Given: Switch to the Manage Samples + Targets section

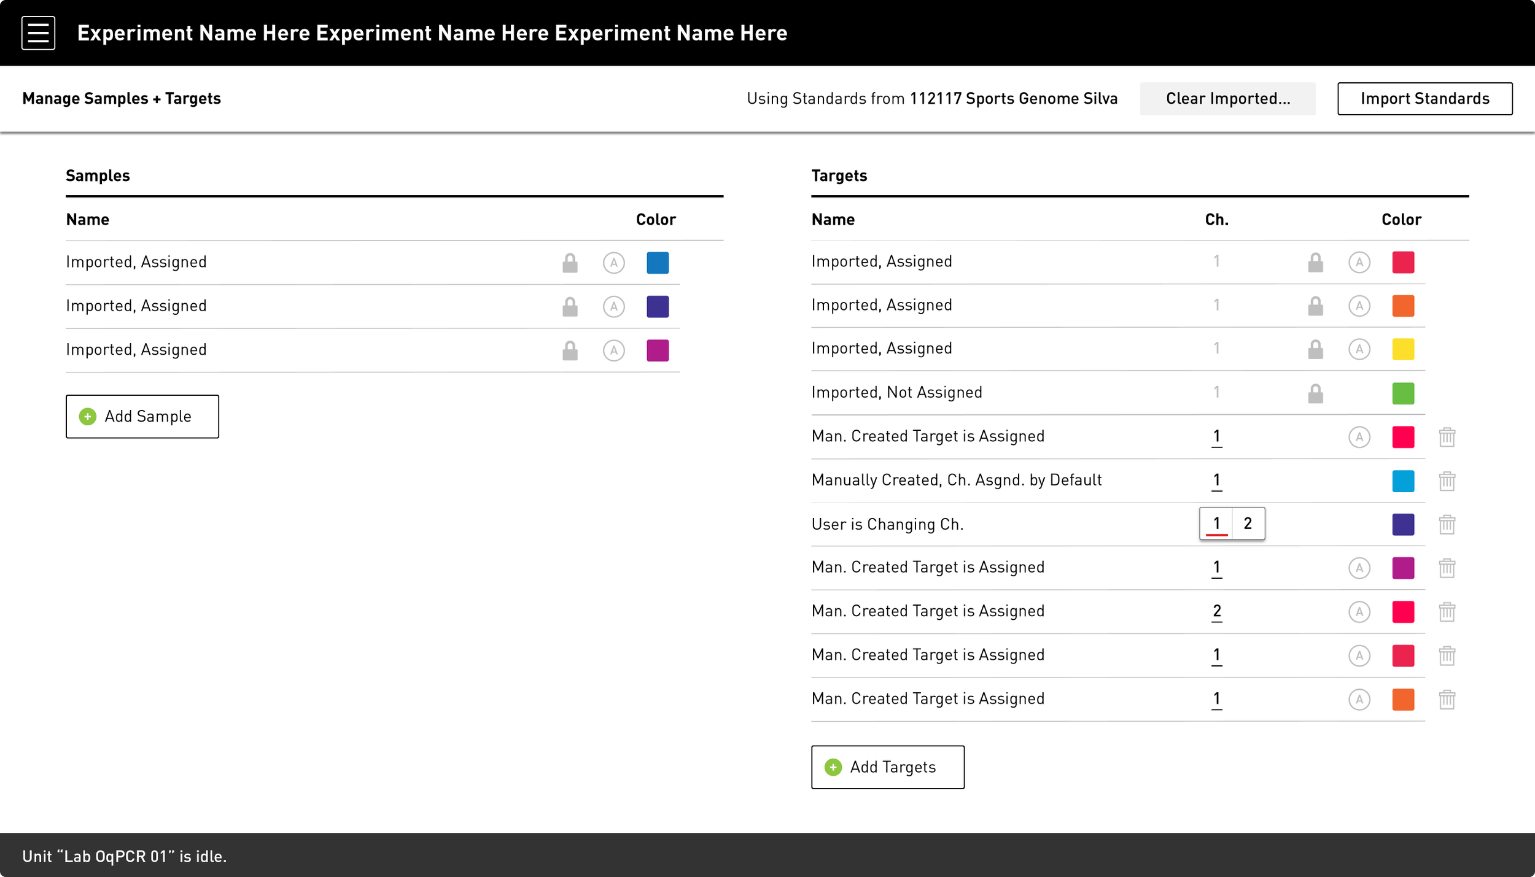Looking at the screenshot, I should [x=121, y=98].
